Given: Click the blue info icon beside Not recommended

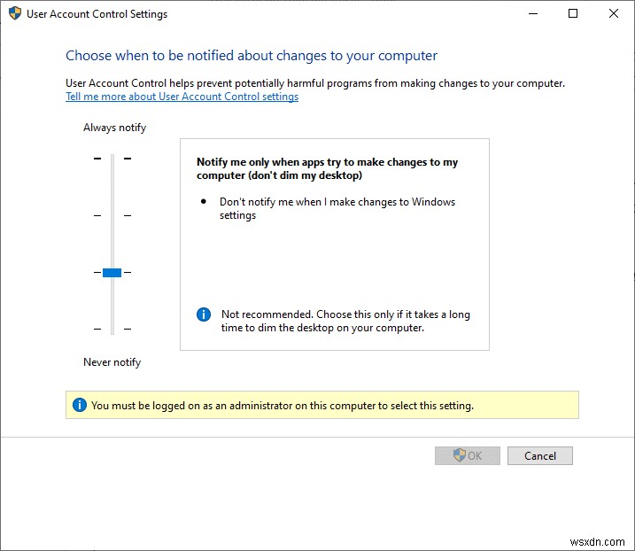Looking at the screenshot, I should tap(204, 314).
